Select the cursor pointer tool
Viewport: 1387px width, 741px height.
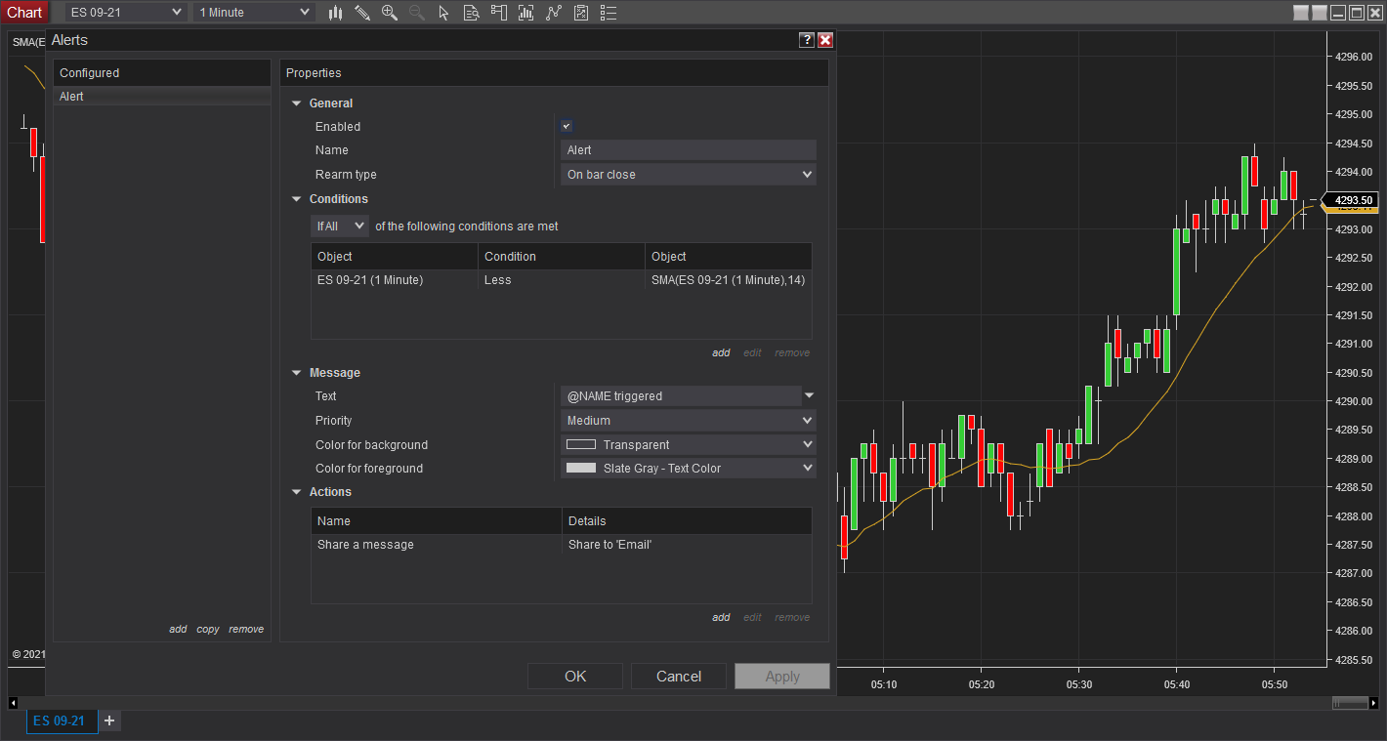(443, 13)
